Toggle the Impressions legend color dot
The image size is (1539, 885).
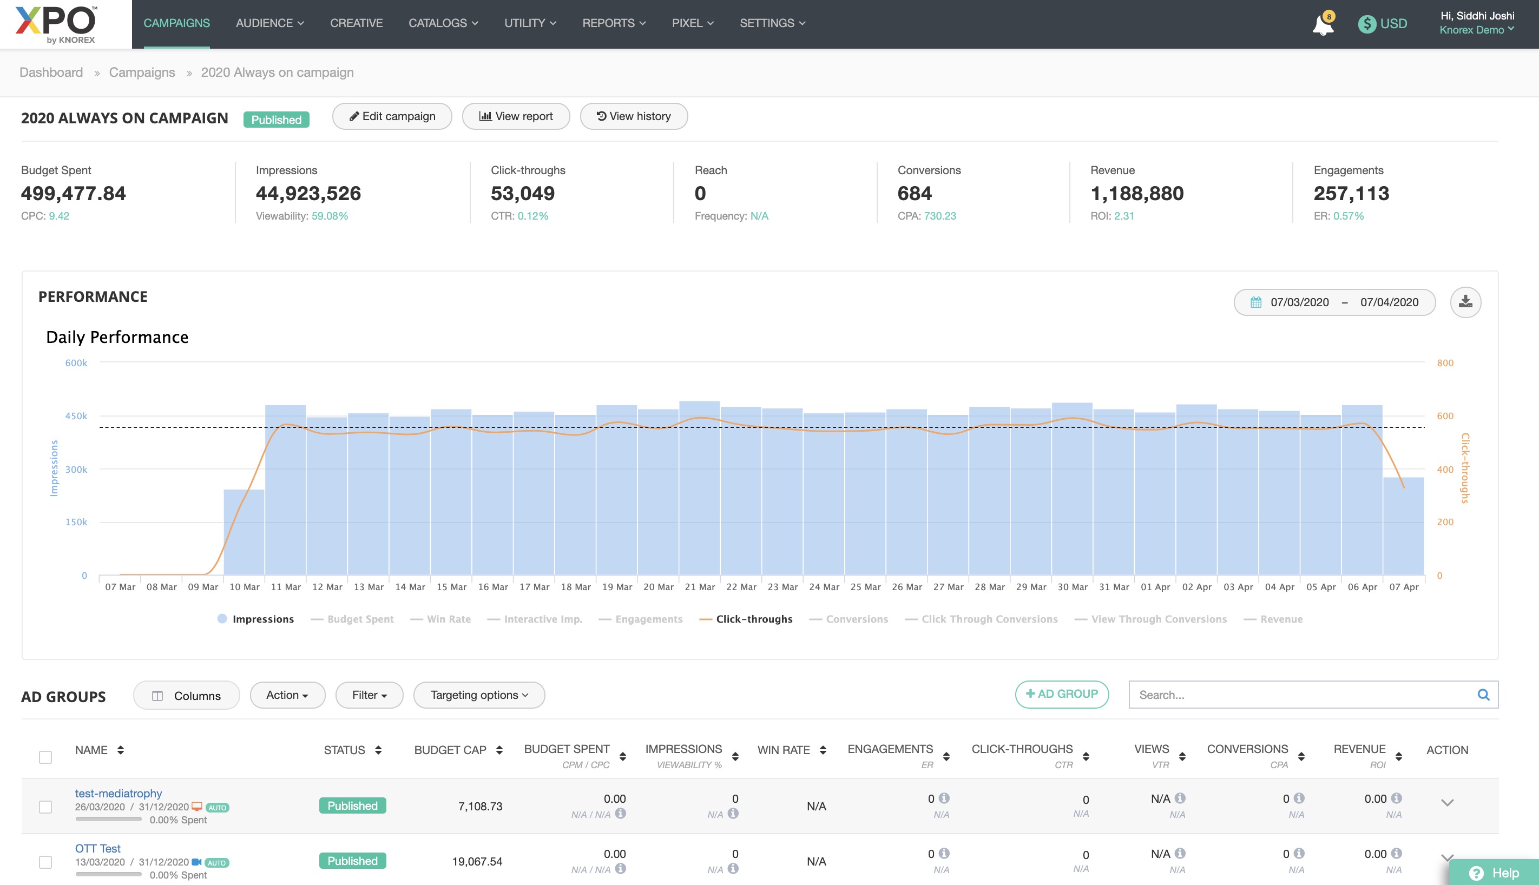pos(222,619)
